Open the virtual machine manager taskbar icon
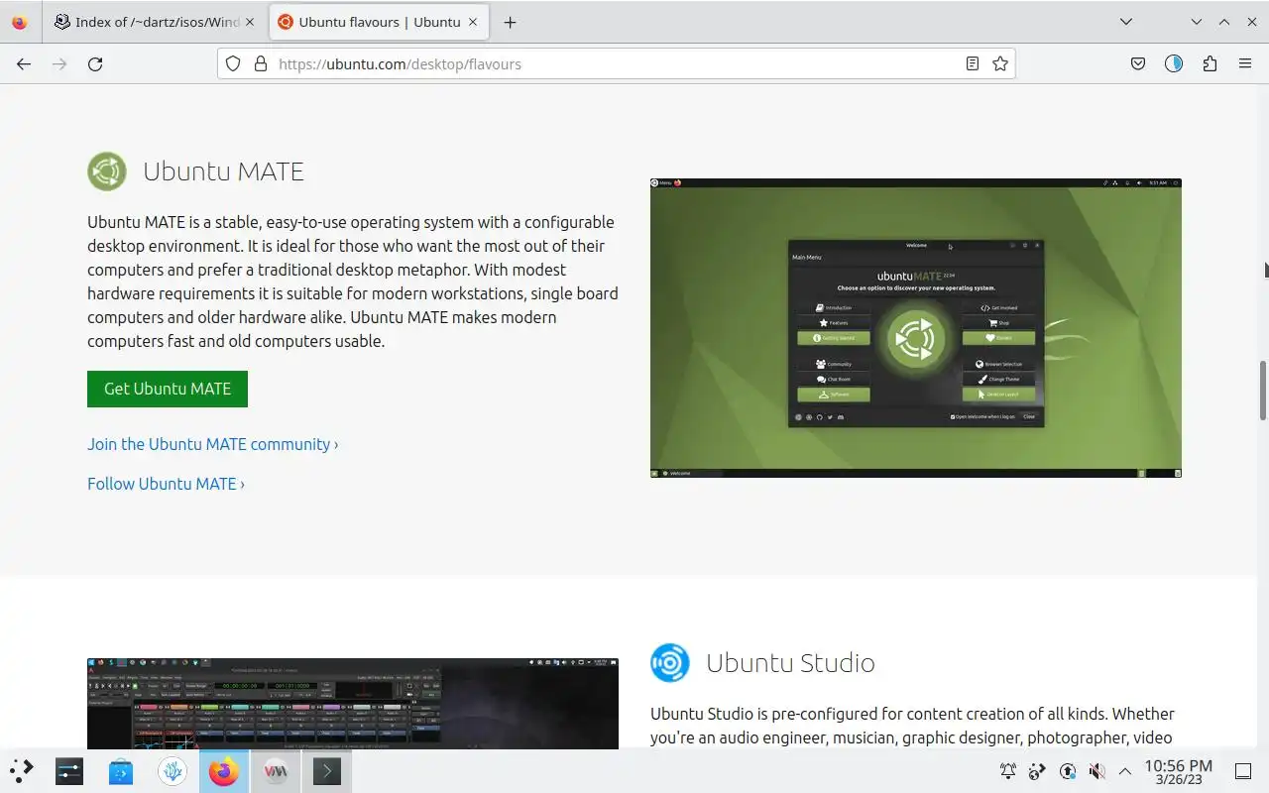 click(x=276, y=770)
